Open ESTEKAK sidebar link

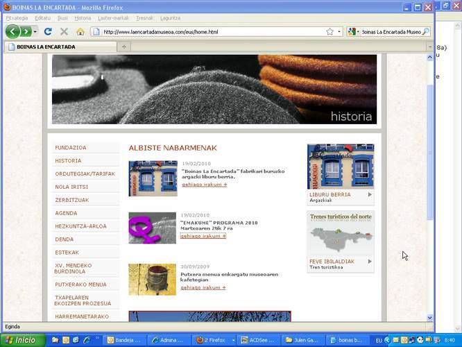67,253
